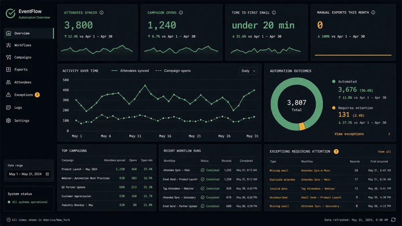
Task: Click the Invalid data exception type
Action: point(279,189)
